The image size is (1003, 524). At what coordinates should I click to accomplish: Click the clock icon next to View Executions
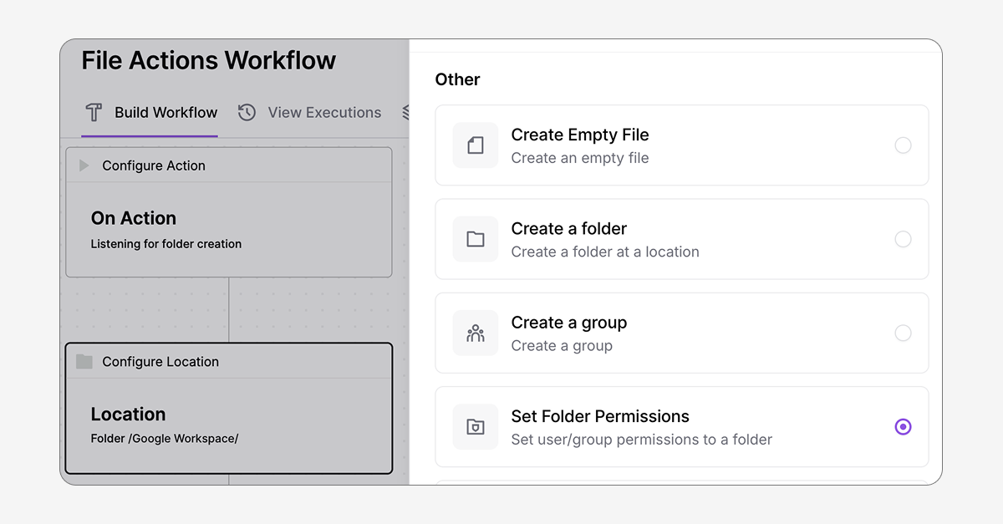tap(247, 112)
